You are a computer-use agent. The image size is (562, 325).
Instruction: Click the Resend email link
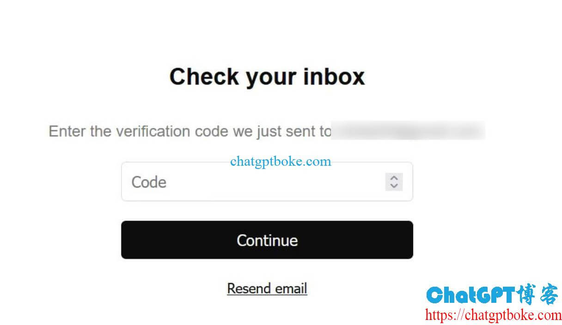(267, 289)
